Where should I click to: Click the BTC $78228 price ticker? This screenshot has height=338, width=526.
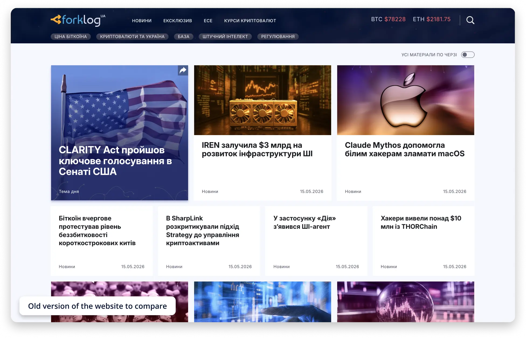coord(388,19)
